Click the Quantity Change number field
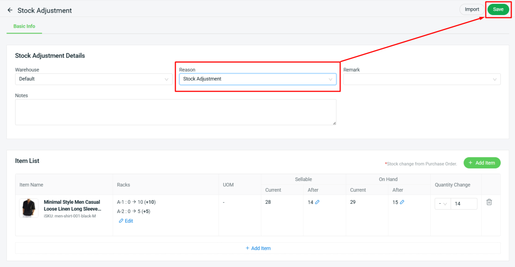The height and width of the screenshot is (267, 515). click(x=464, y=204)
